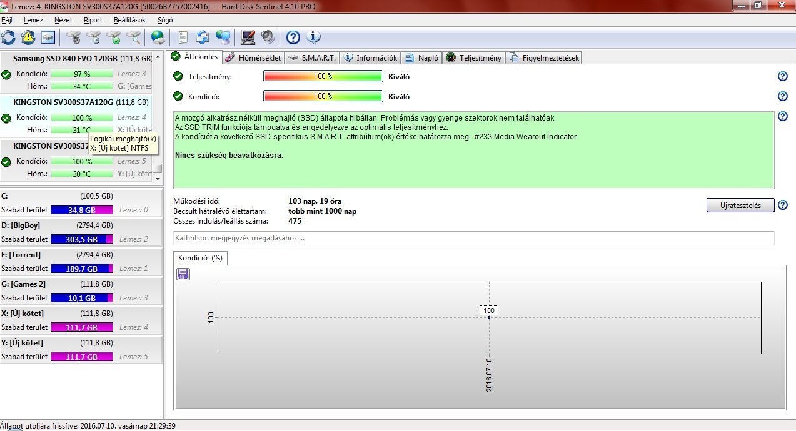Click the blue info bubble toolbar icon
796x431 pixels.
313,37
